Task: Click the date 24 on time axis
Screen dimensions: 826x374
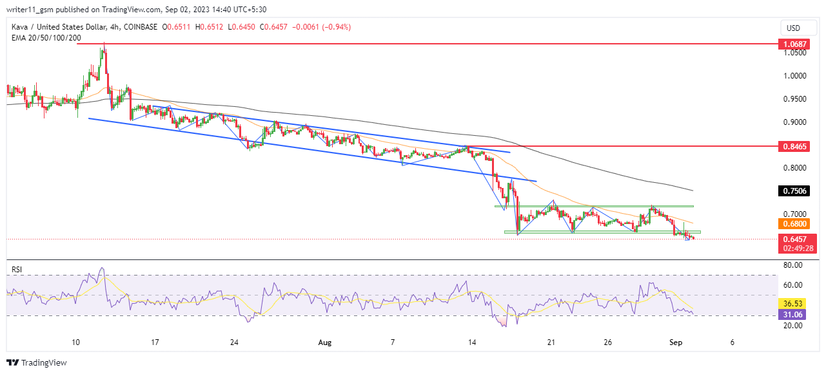Action: [x=234, y=342]
